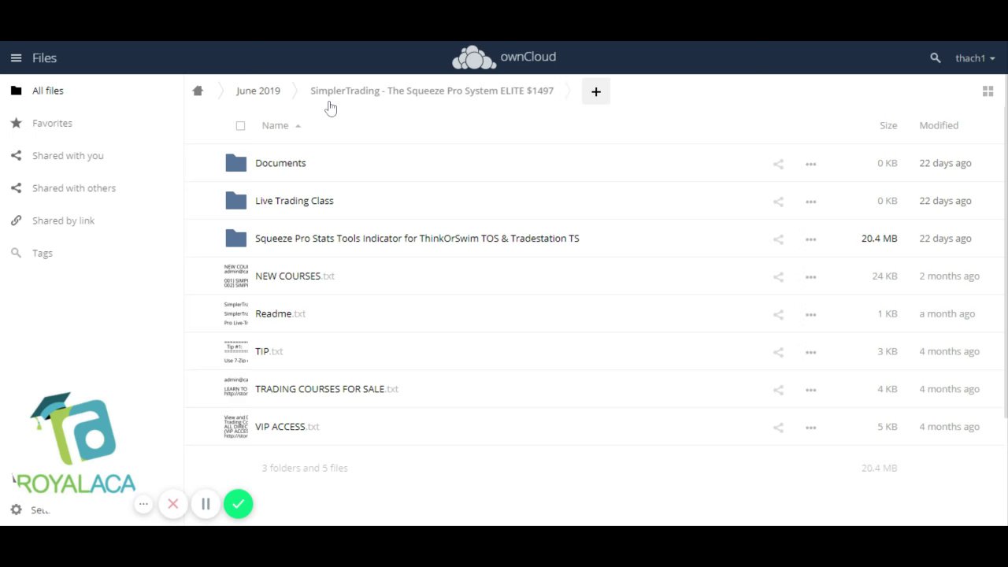The width and height of the screenshot is (1008, 567).
Task: Open more actions for Documents folder
Action: [x=810, y=164]
